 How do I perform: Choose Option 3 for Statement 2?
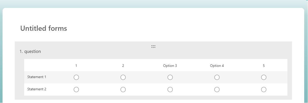point(170,90)
